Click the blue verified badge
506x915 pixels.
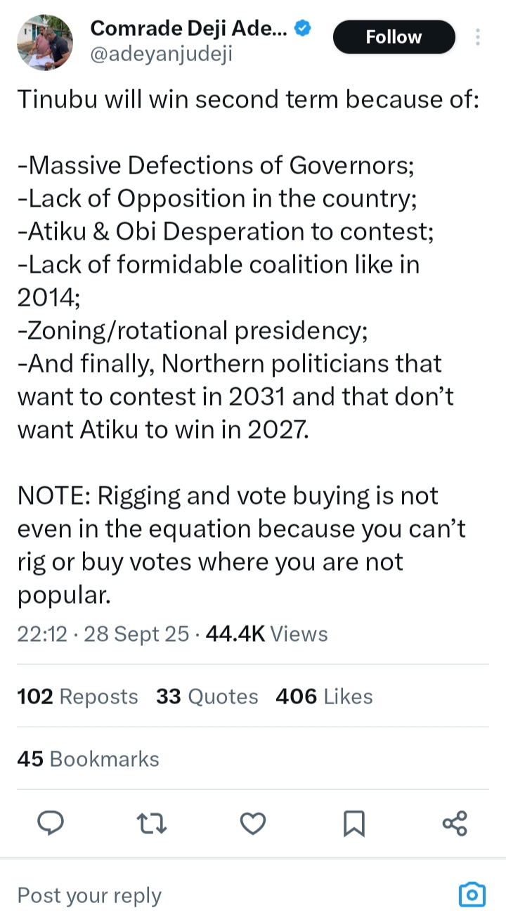tap(303, 28)
